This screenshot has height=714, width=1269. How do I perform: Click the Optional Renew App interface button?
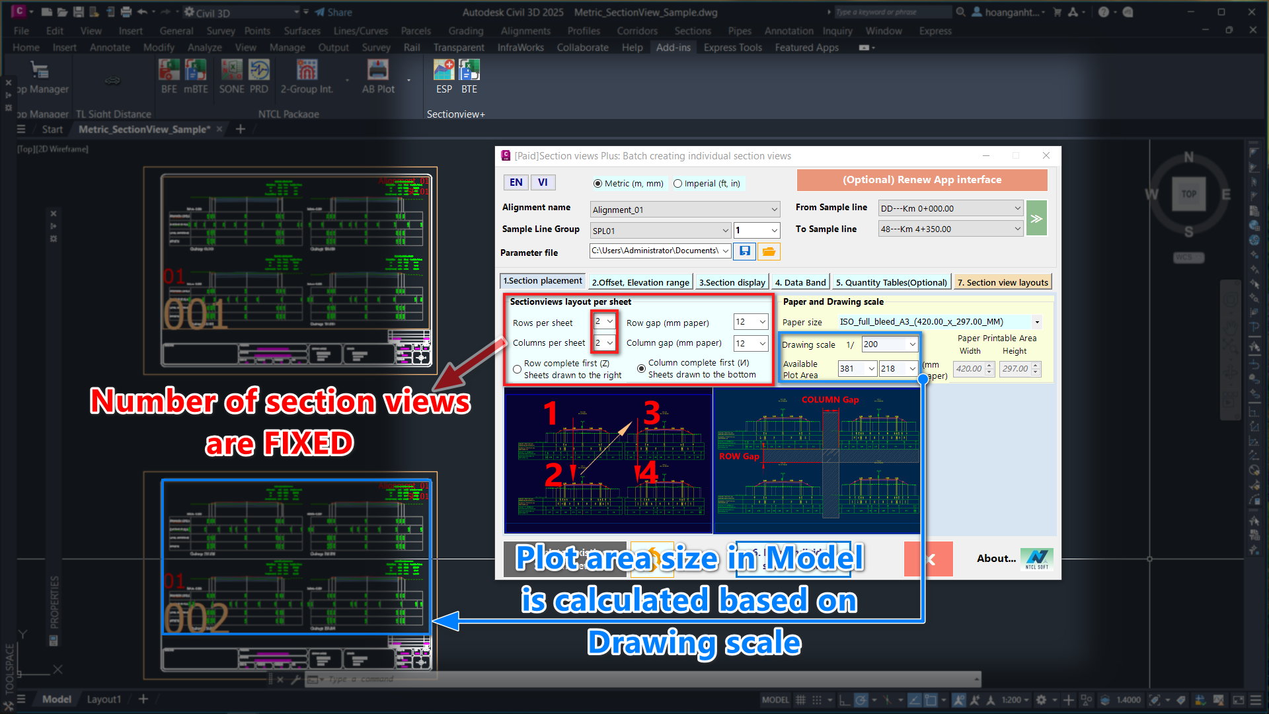coord(921,180)
